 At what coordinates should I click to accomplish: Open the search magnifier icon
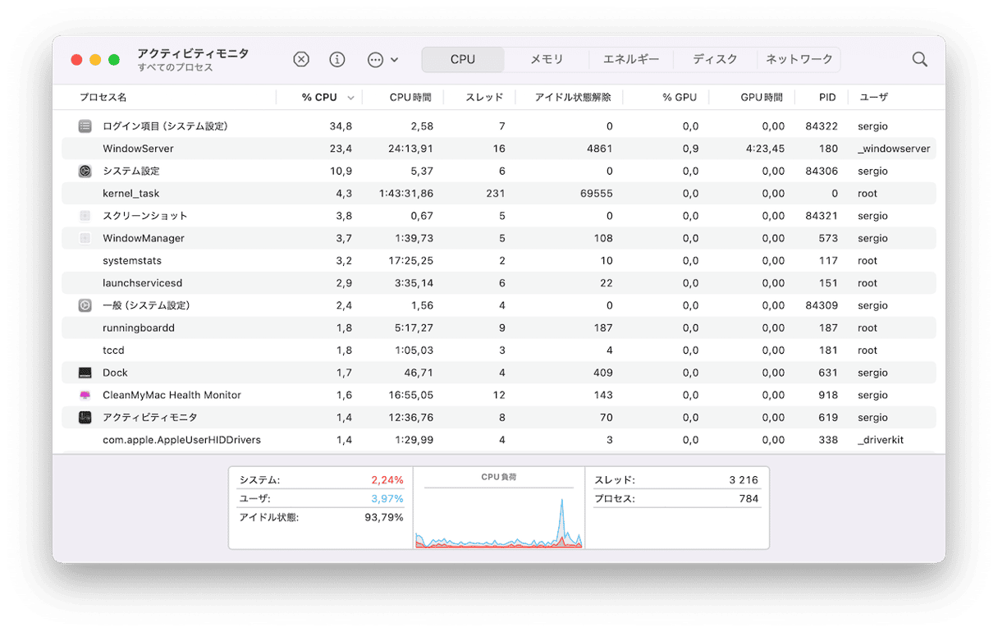[919, 59]
